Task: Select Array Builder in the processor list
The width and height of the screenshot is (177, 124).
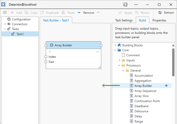Action: click(143, 86)
